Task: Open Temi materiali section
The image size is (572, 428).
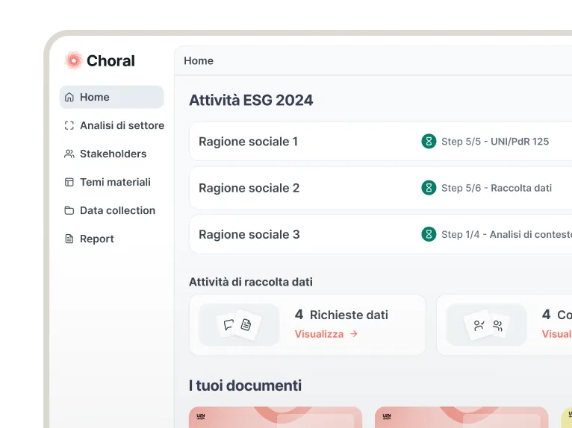Action: click(x=111, y=182)
